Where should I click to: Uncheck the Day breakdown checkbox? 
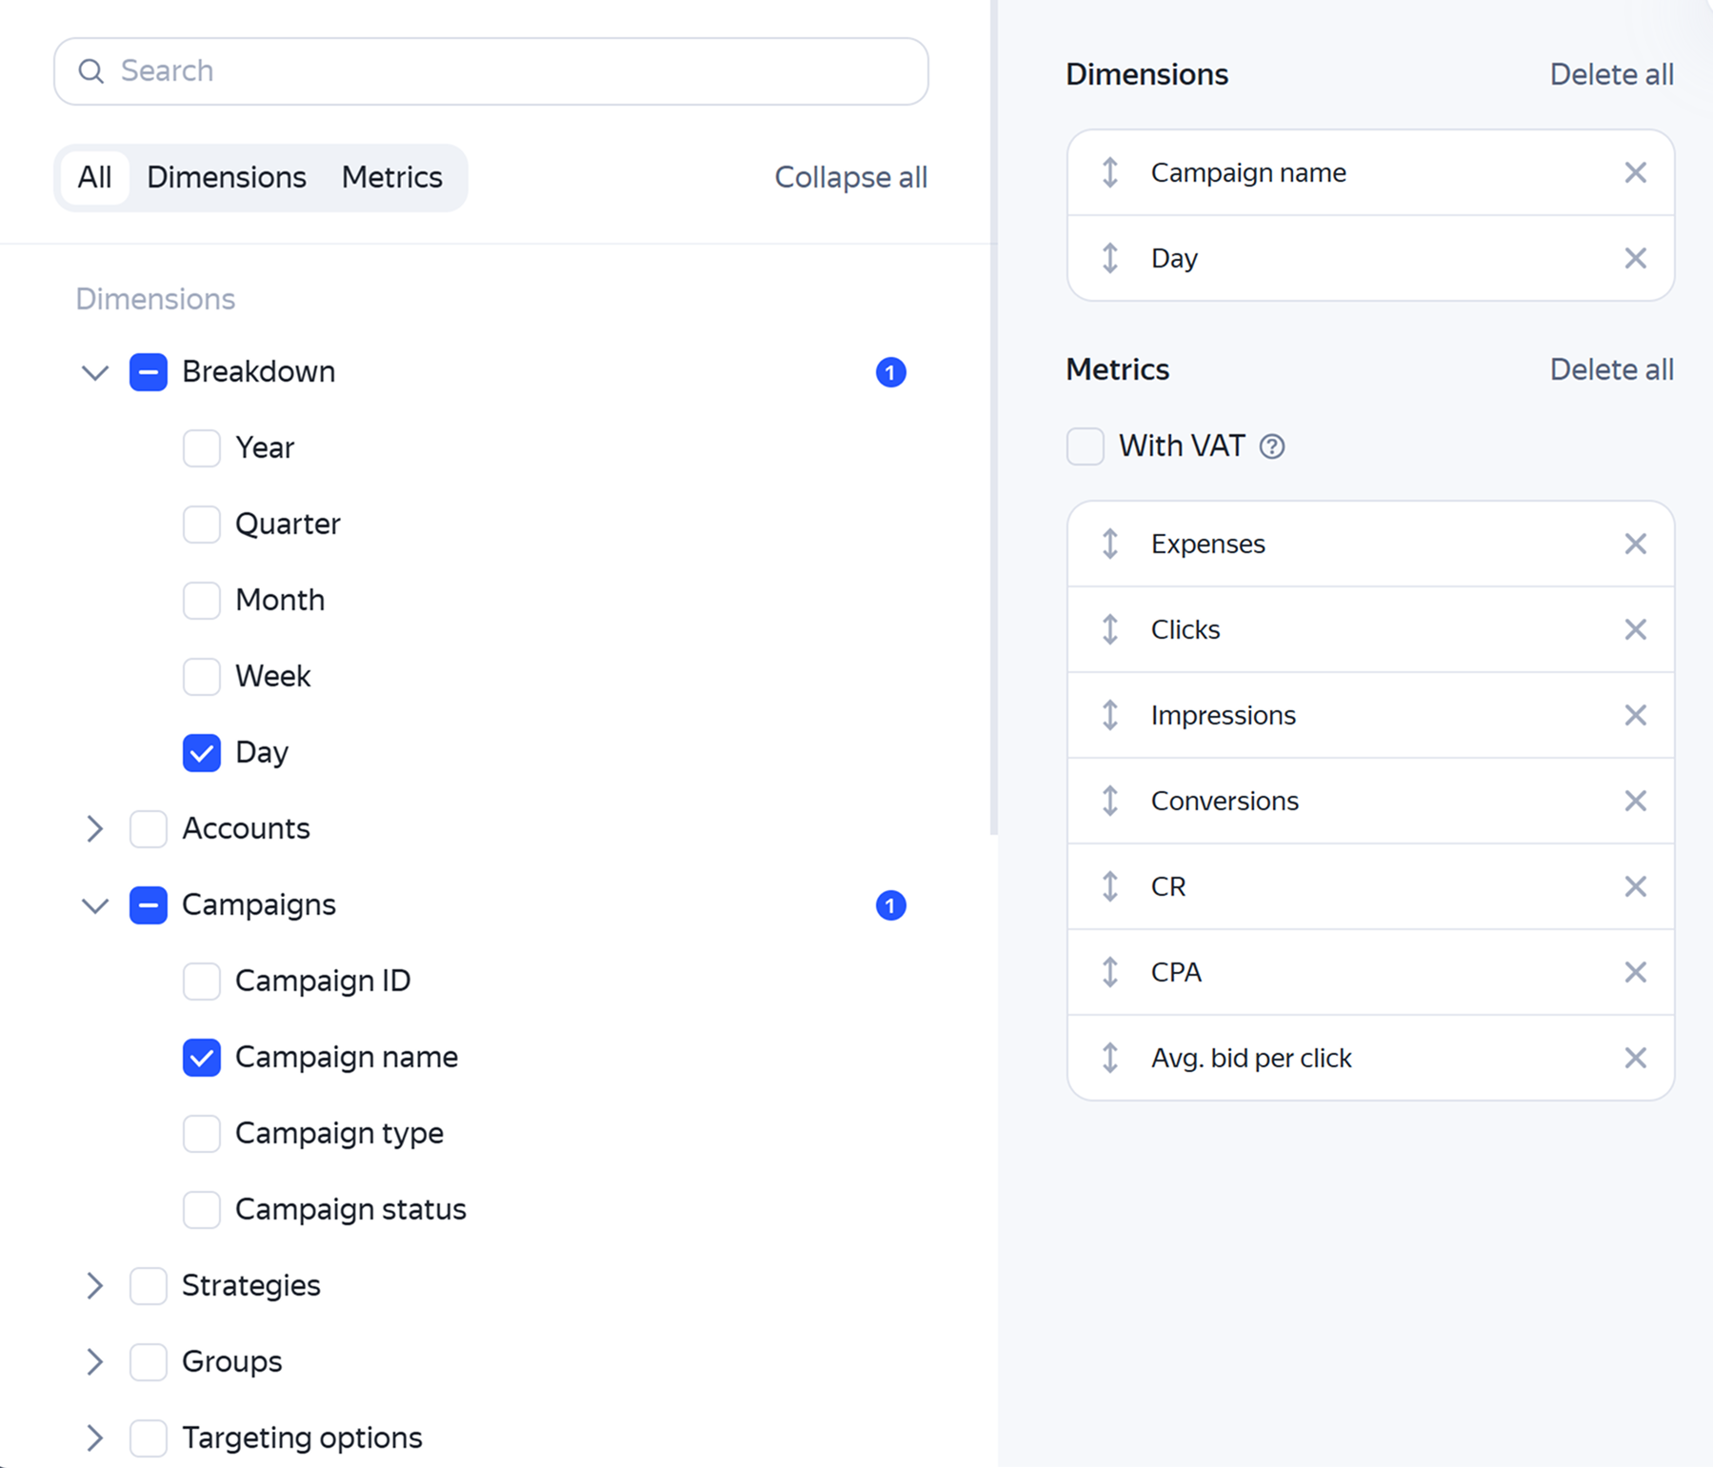coord(202,752)
